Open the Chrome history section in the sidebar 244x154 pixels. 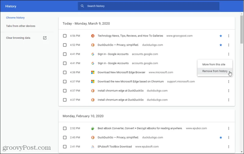(x=15, y=18)
